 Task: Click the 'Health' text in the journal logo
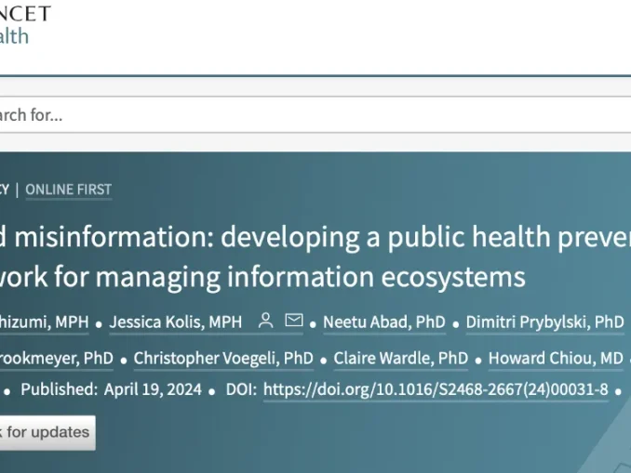point(14,36)
